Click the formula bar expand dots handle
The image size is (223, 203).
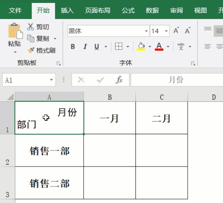(64, 80)
